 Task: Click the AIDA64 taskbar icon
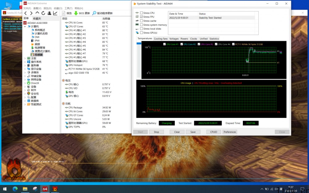pyautogui.click(x=45, y=189)
